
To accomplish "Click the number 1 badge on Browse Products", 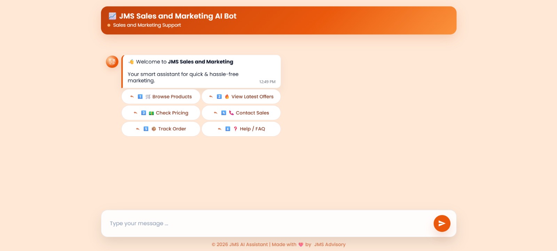I will click(140, 97).
